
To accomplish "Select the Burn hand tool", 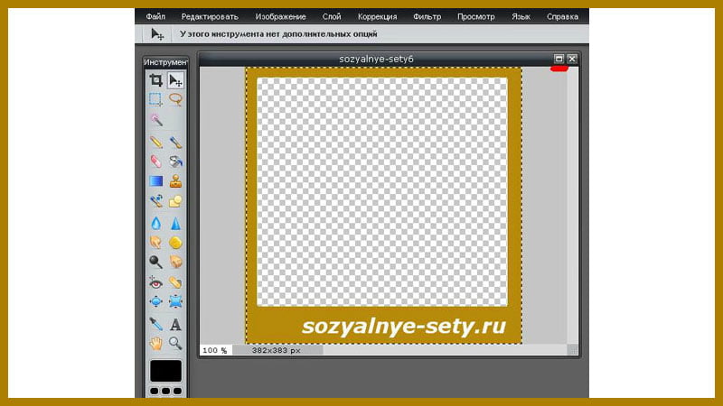I will 175,262.
